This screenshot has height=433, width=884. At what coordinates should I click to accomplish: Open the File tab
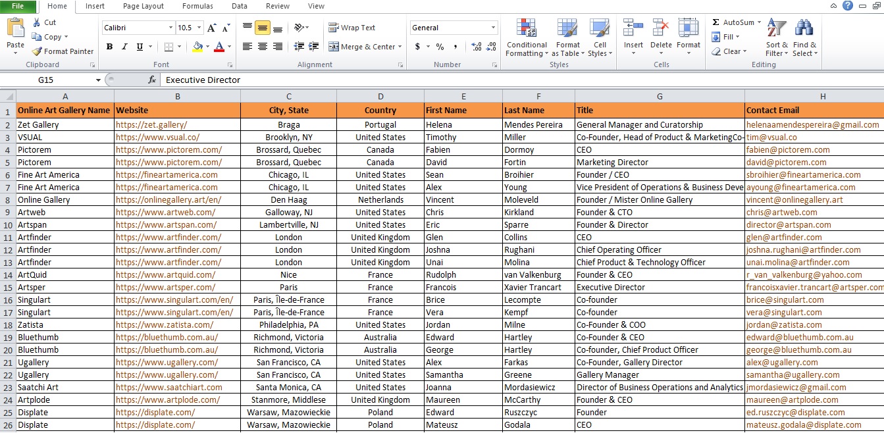tap(18, 7)
